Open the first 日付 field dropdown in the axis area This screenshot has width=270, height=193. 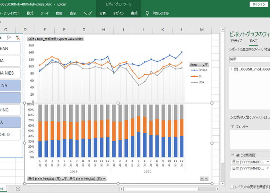[x=268, y=162]
